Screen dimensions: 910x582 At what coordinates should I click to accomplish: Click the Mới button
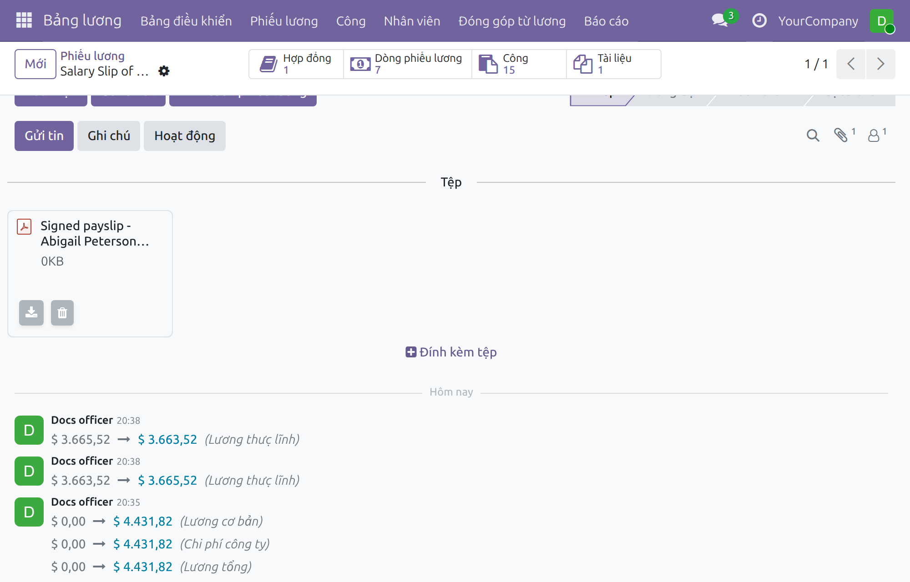(x=35, y=64)
